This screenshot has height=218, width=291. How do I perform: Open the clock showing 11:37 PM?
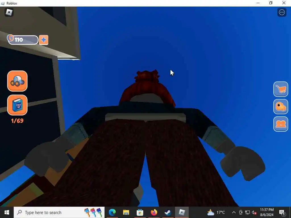[267, 212]
